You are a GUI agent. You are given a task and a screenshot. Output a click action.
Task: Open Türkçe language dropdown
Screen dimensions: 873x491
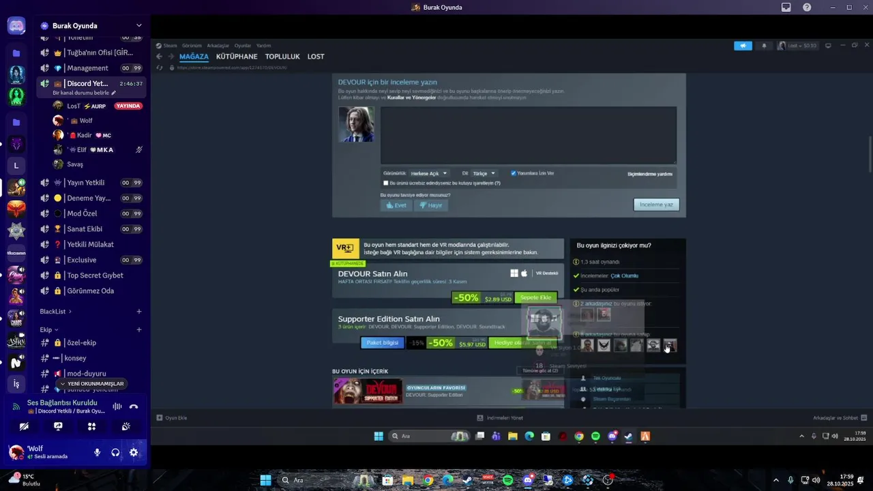coord(484,173)
